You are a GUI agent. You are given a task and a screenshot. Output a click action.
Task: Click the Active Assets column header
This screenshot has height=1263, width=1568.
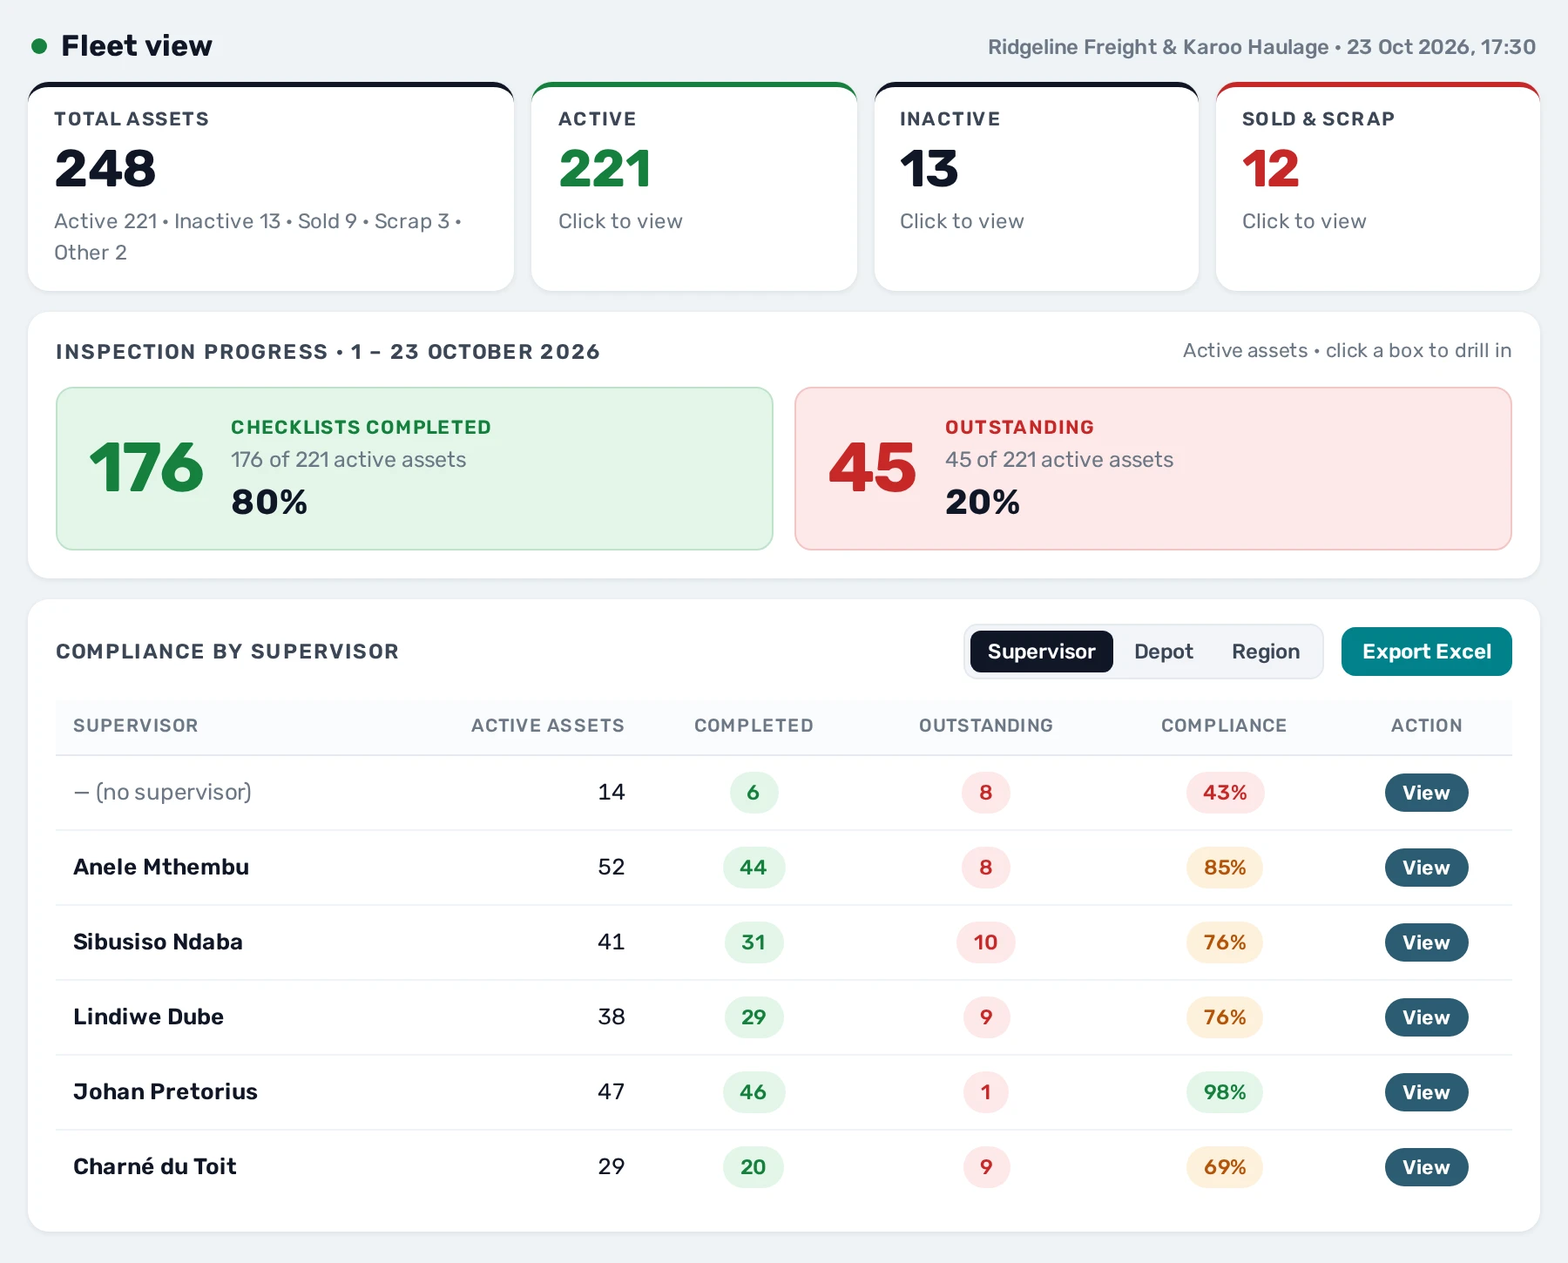click(548, 726)
